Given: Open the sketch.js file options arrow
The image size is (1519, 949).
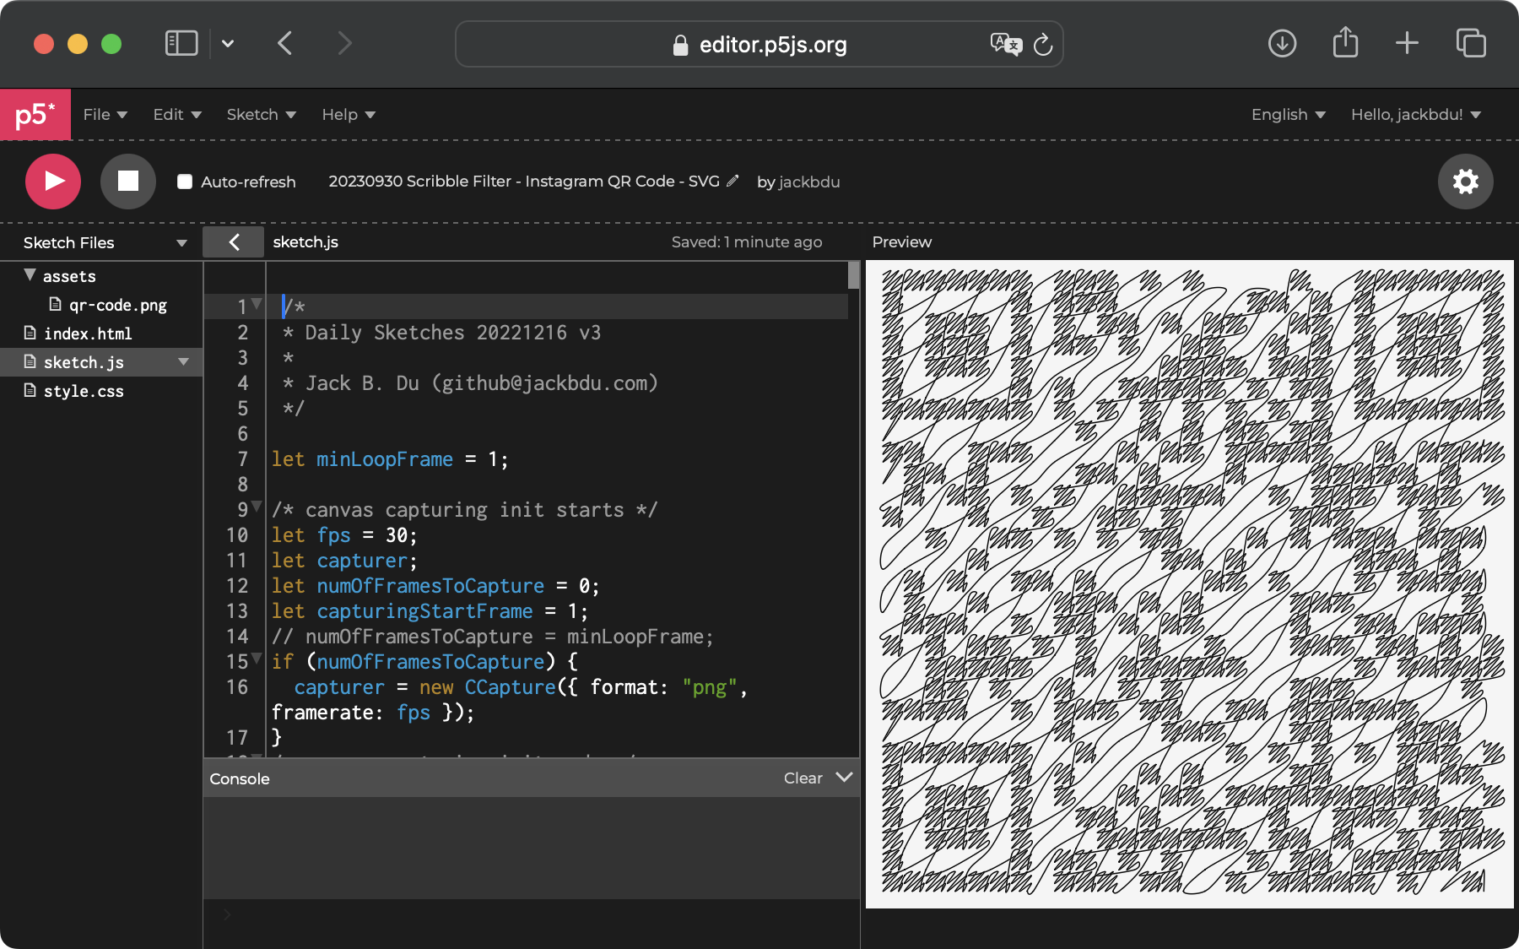Looking at the screenshot, I should coord(183,362).
